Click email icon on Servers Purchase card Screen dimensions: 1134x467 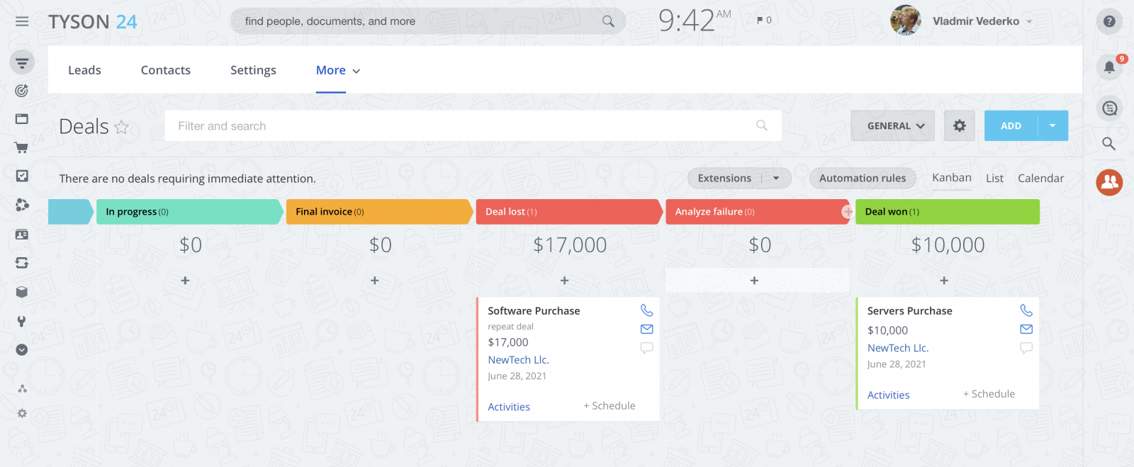coord(1026,329)
